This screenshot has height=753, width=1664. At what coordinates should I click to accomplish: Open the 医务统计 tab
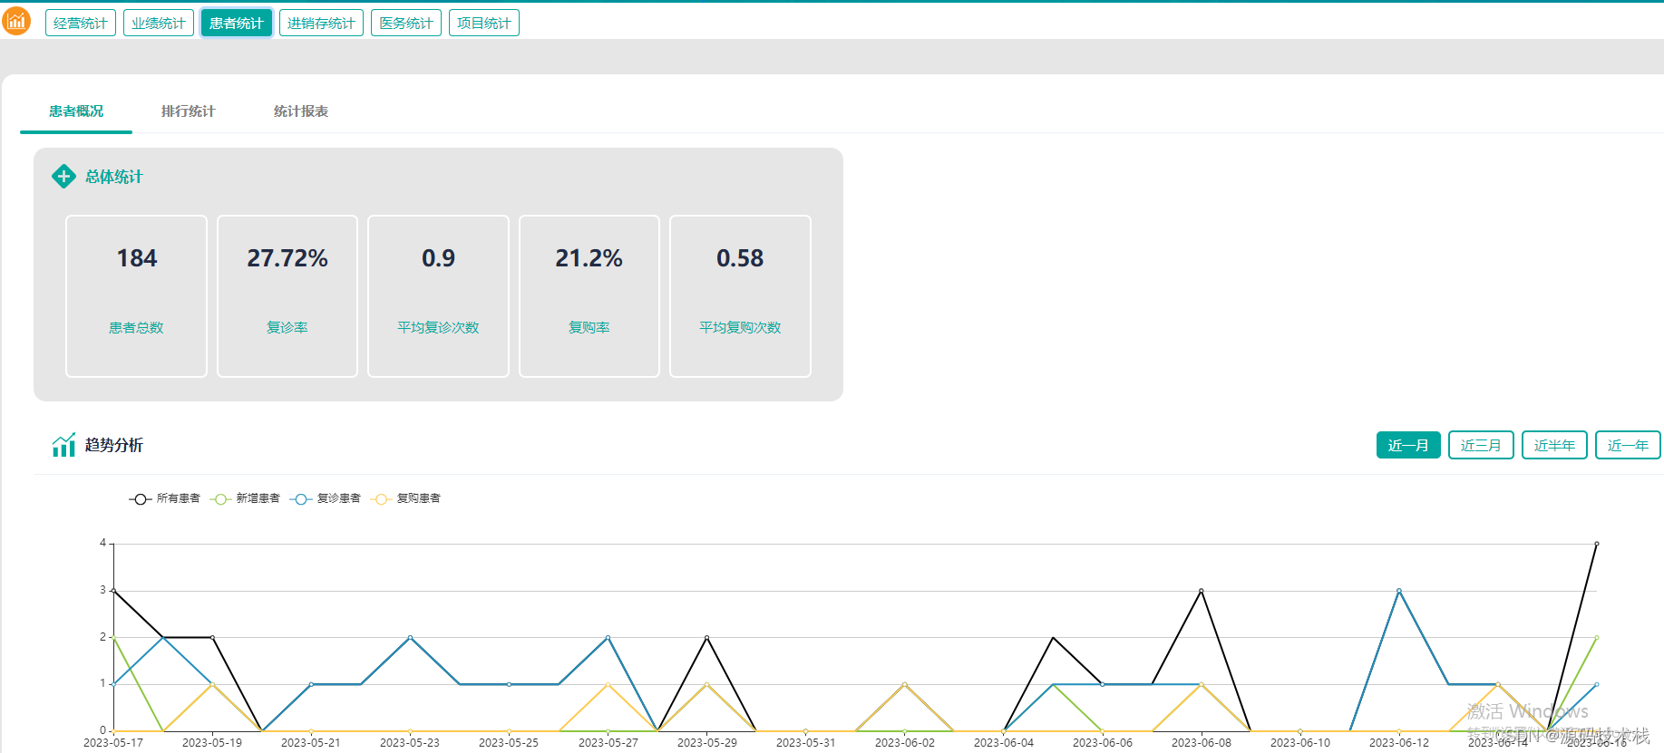click(406, 23)
